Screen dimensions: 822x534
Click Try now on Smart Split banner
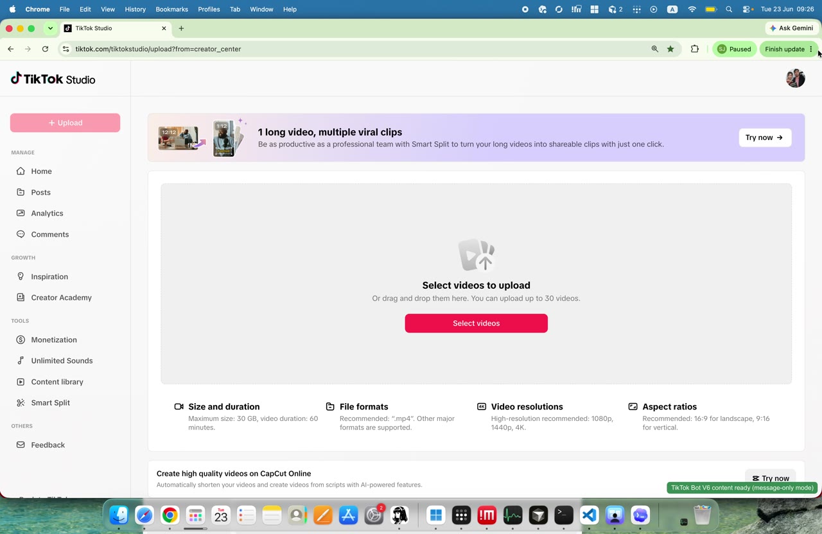[x=764, y=137]
